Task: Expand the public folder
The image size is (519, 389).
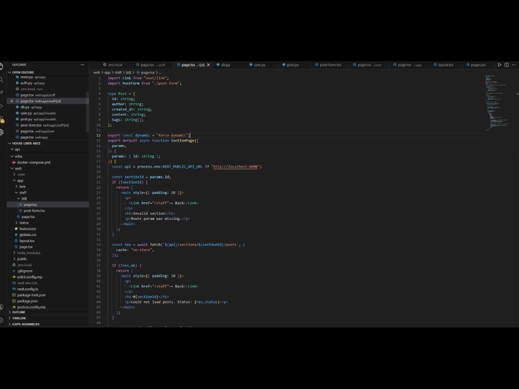Action: pyautogui.click(x=14, y=259)
